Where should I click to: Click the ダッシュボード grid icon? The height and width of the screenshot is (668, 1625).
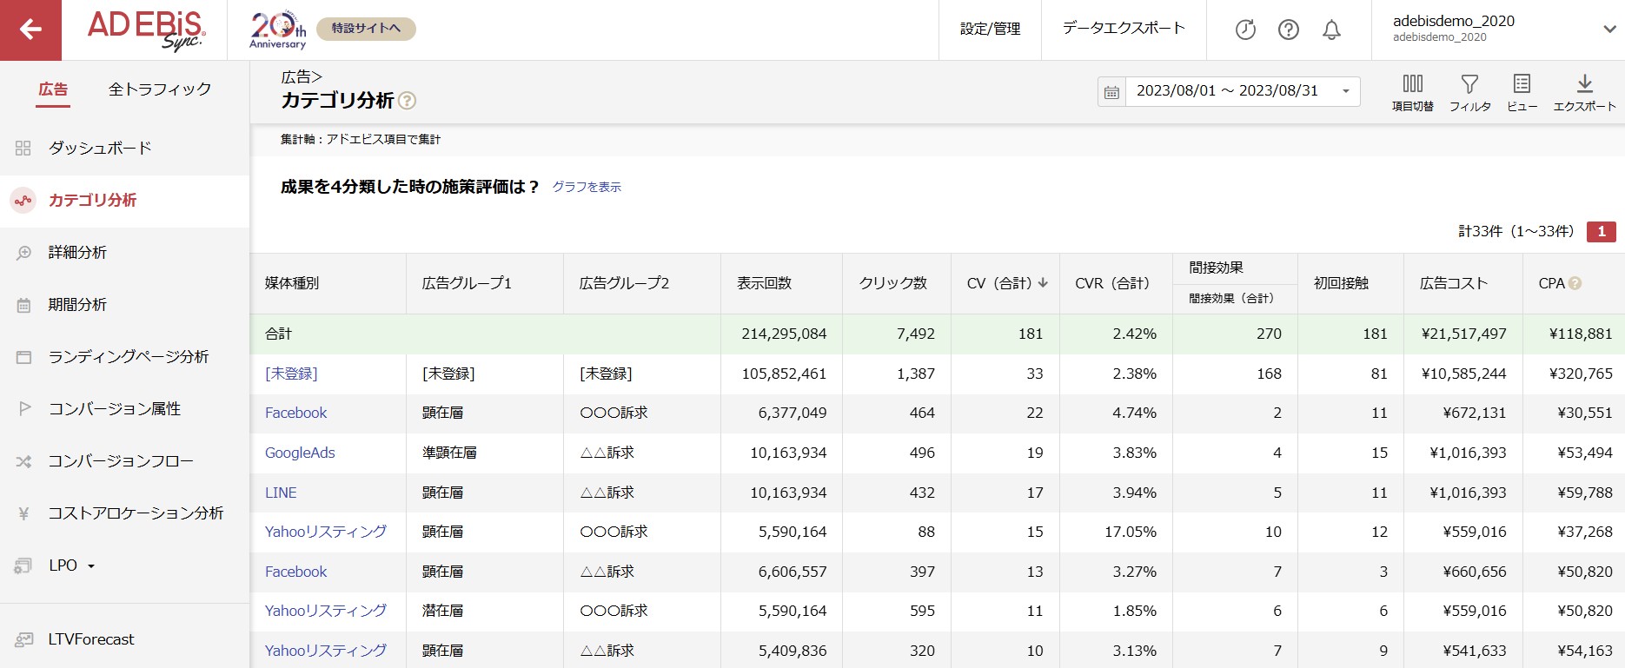pos(23,149)
